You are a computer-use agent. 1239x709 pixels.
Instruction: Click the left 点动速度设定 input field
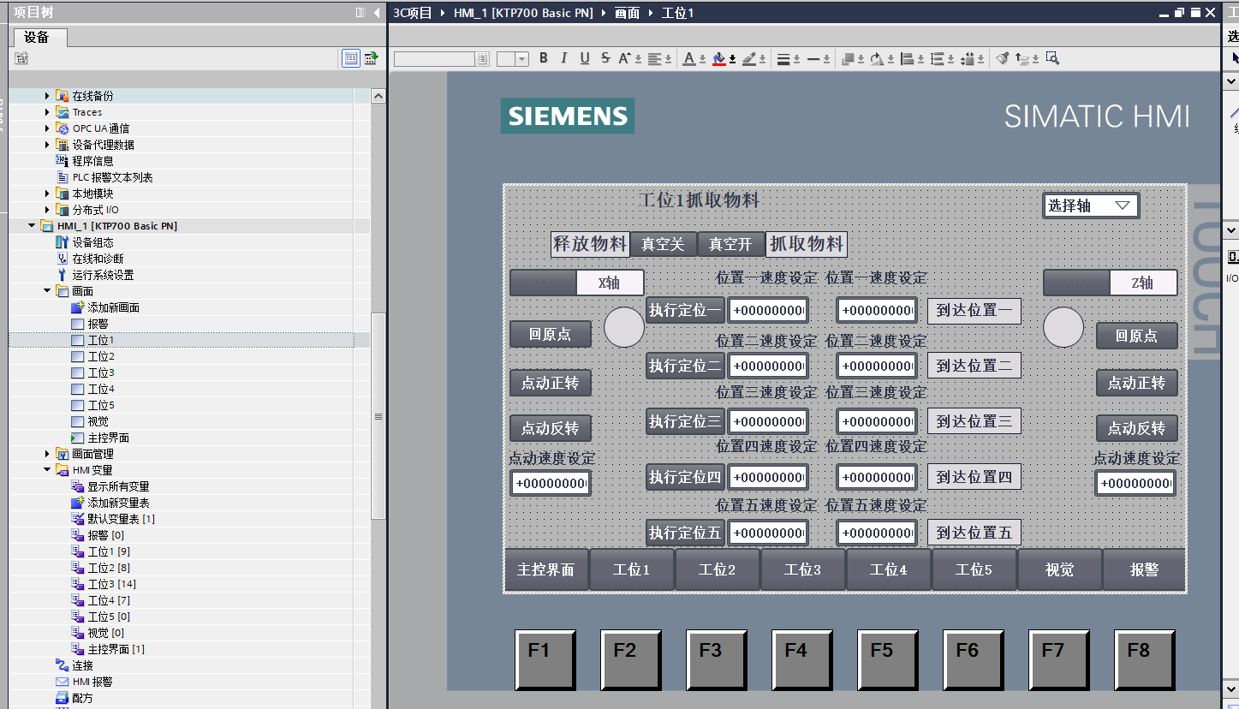(x=551, y=483)
